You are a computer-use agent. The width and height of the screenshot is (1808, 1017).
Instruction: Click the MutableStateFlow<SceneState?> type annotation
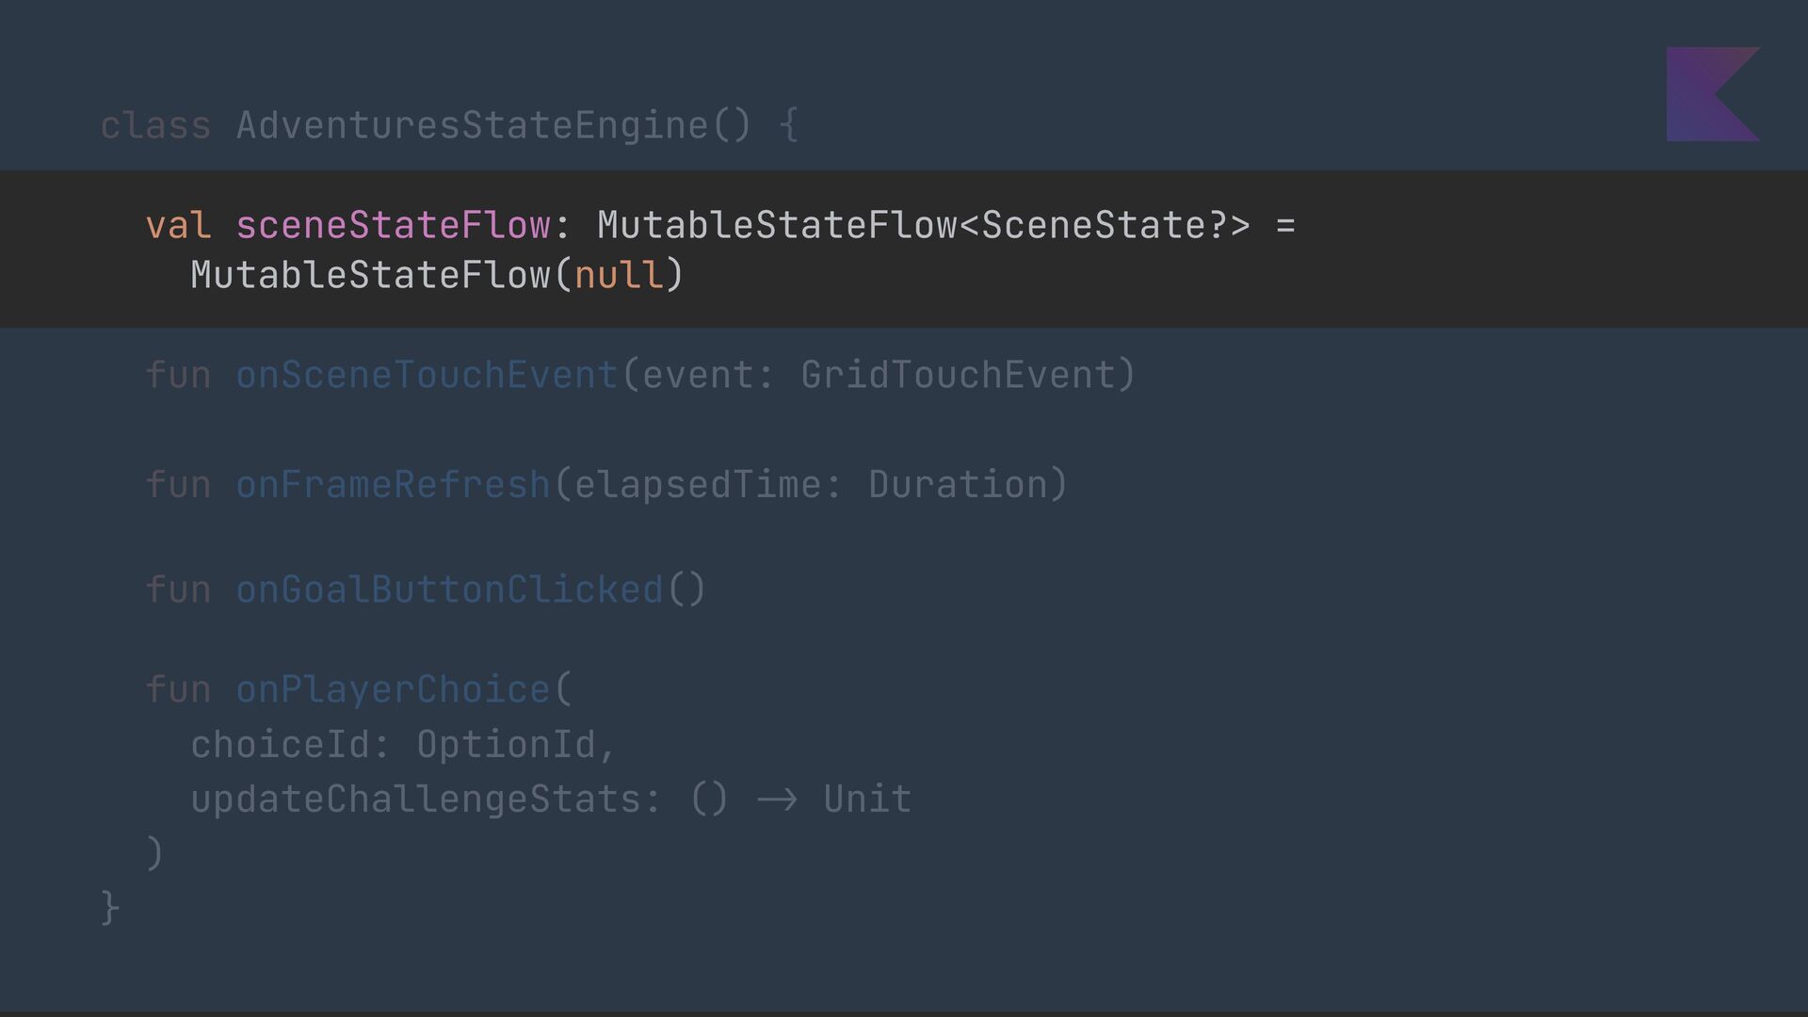923,225
